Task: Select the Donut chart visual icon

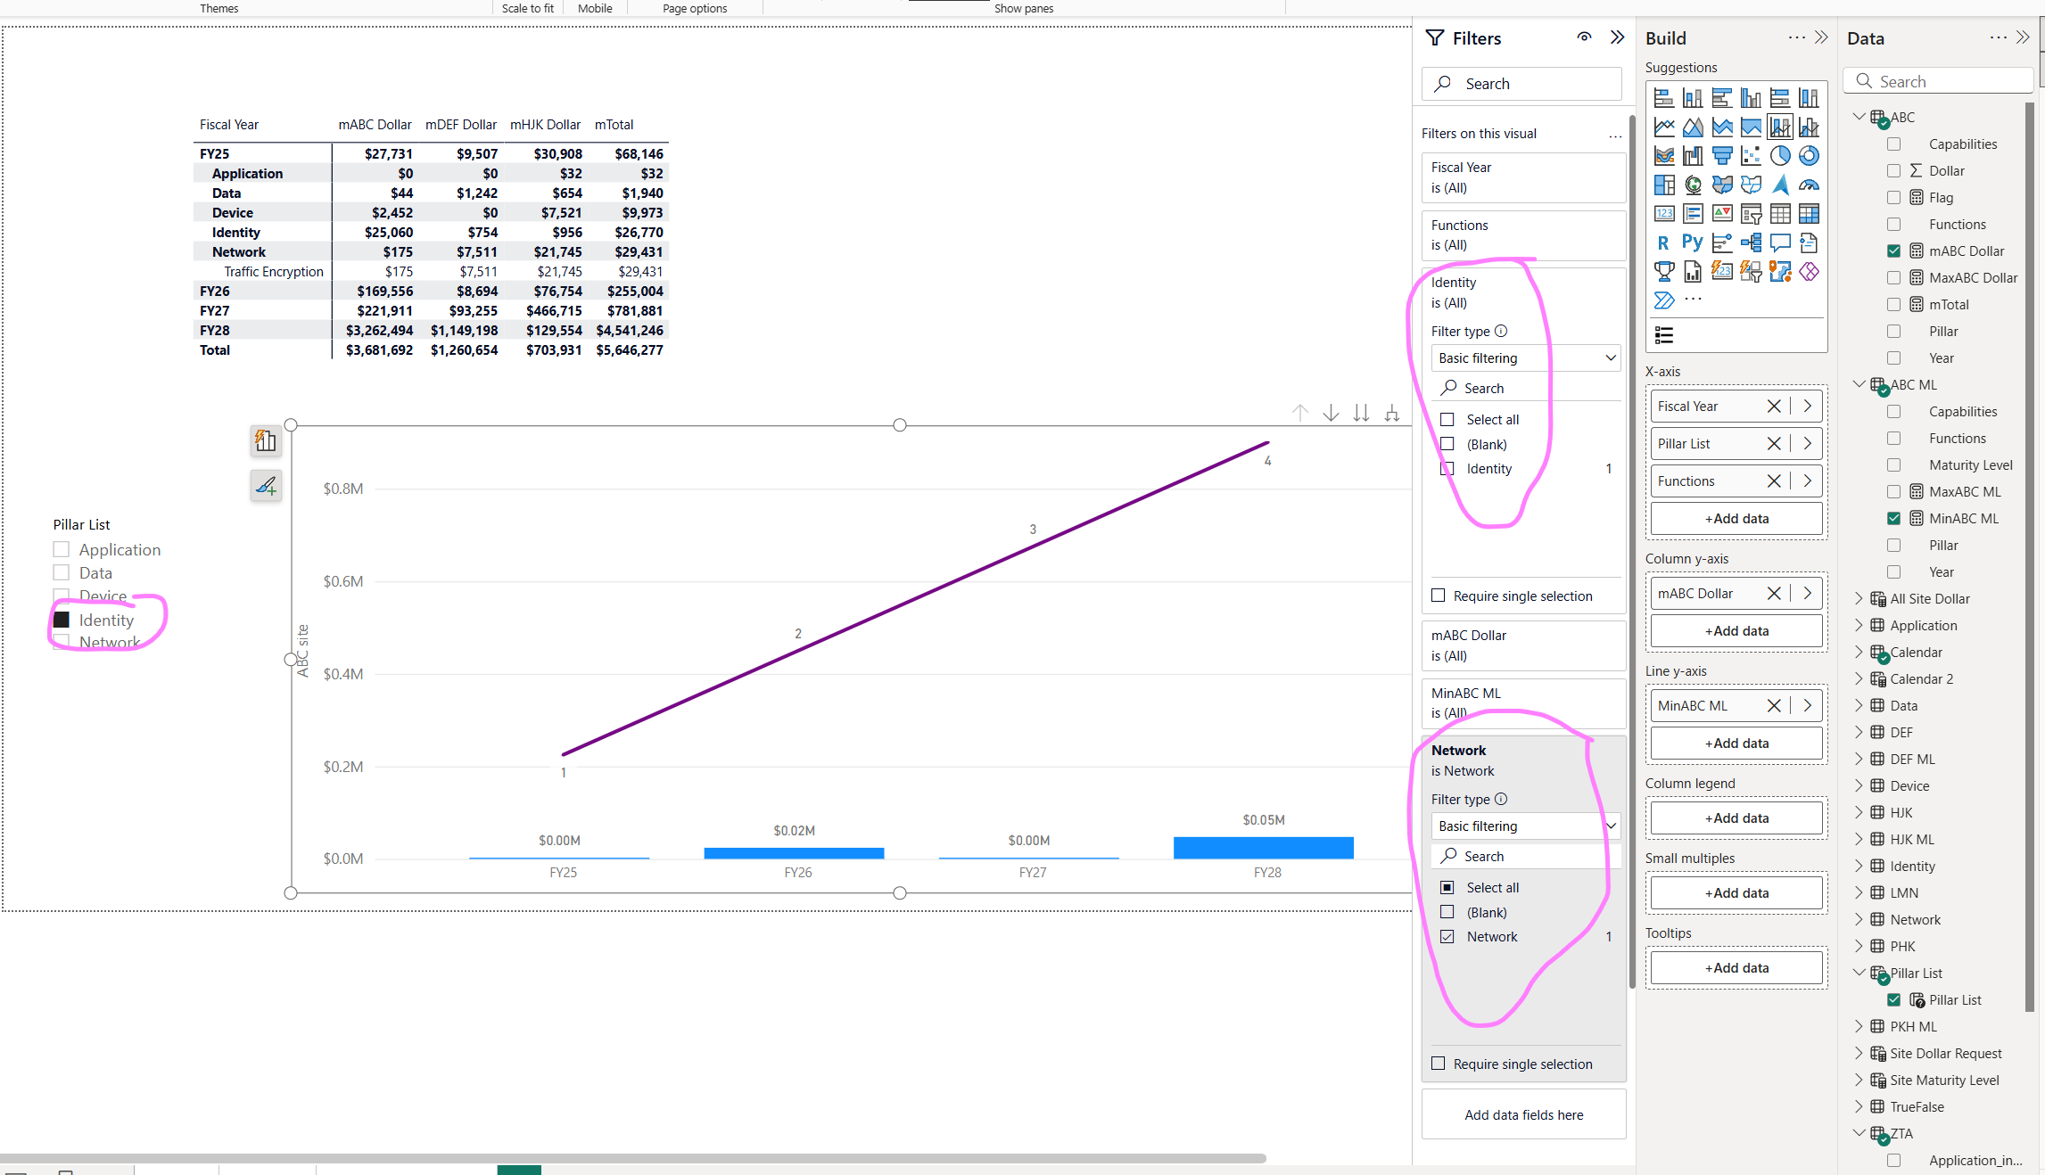Action: [1809, 156]
